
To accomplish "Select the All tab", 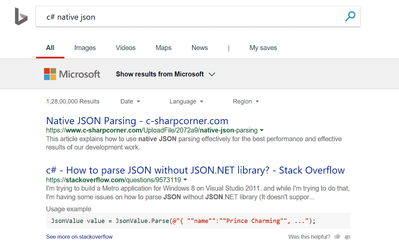I will (50, 48).
